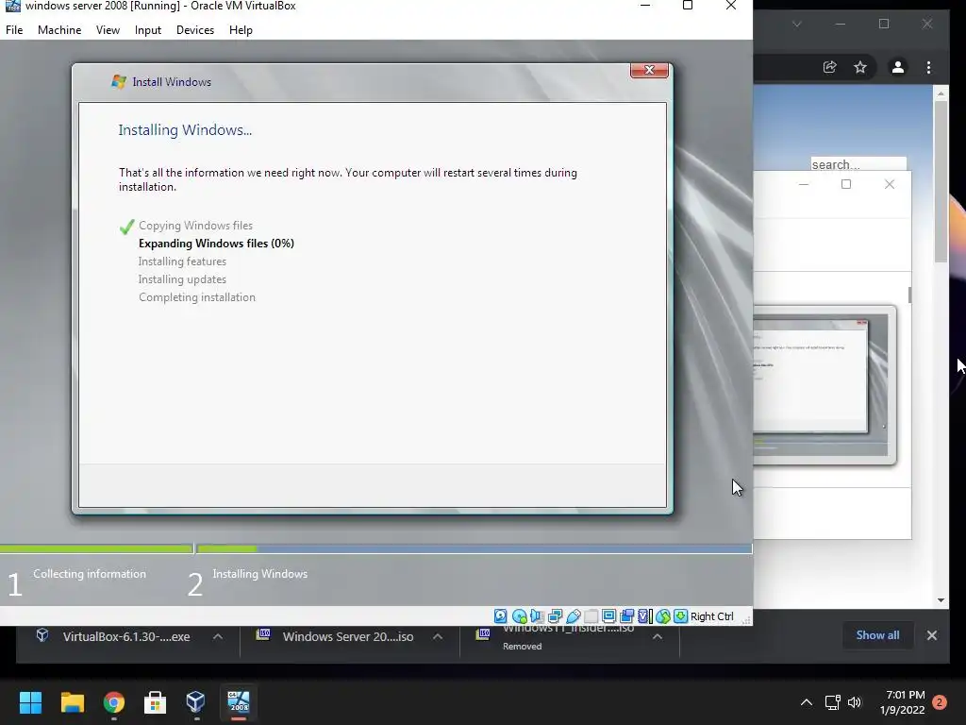Bookmark the page with the star icon
Viewport: 966px width, 725px height.
coord(860,67)
